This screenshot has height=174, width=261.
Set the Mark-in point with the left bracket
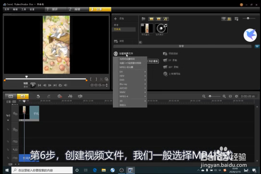click(91, 79)
